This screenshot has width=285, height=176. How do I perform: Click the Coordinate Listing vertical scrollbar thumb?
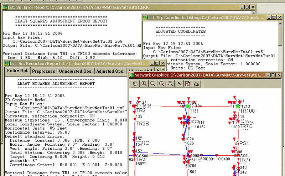[x=280, y=36]
